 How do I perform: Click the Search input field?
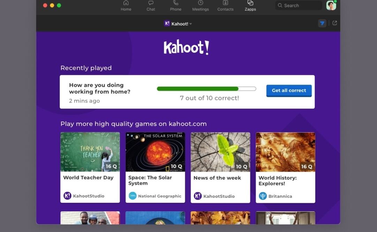pos(299,6)
